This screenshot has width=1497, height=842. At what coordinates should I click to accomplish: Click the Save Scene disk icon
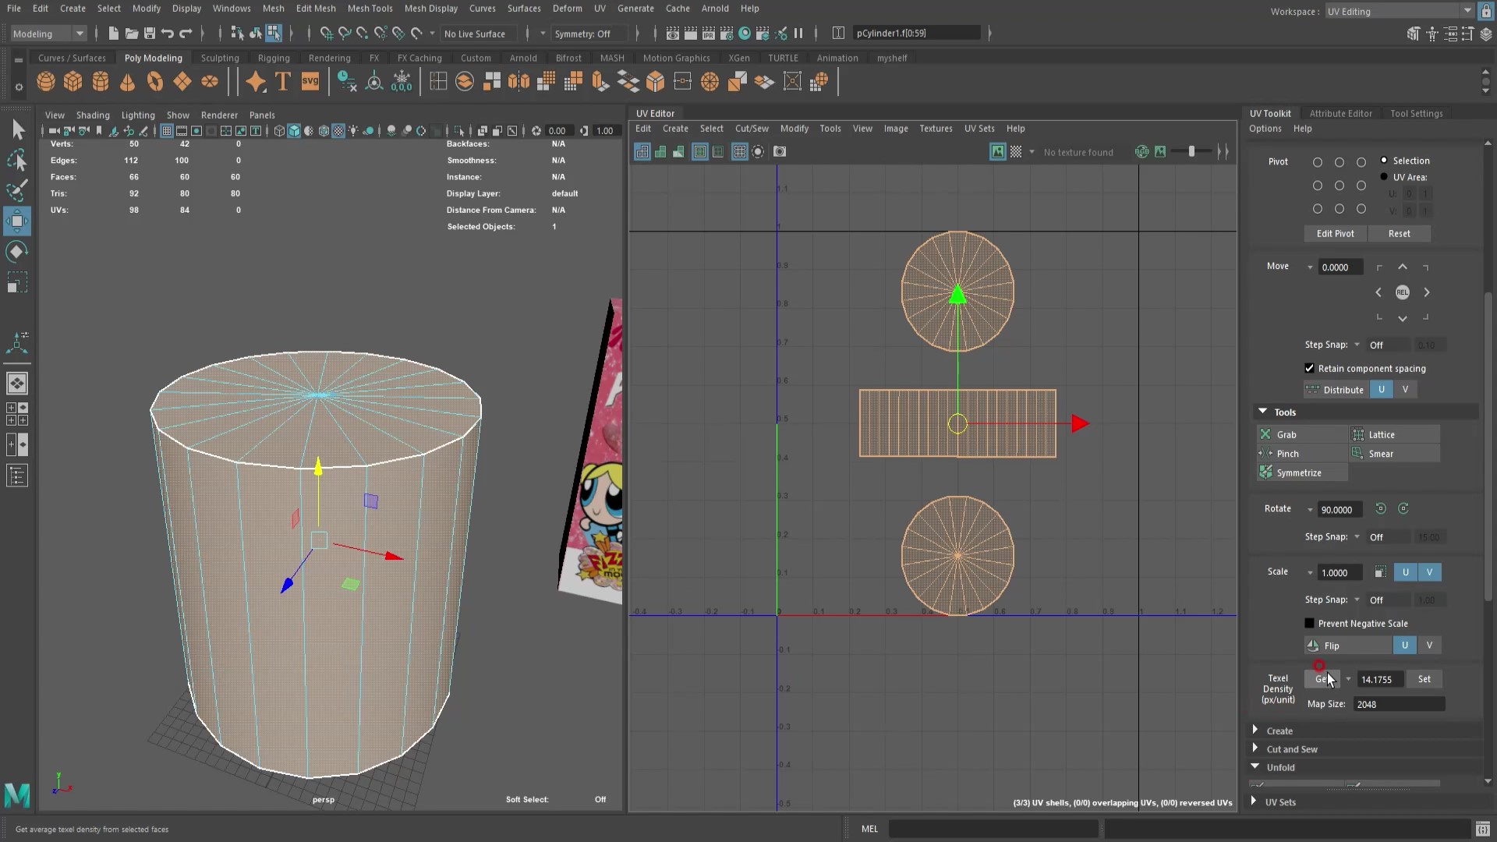[150, 34]
